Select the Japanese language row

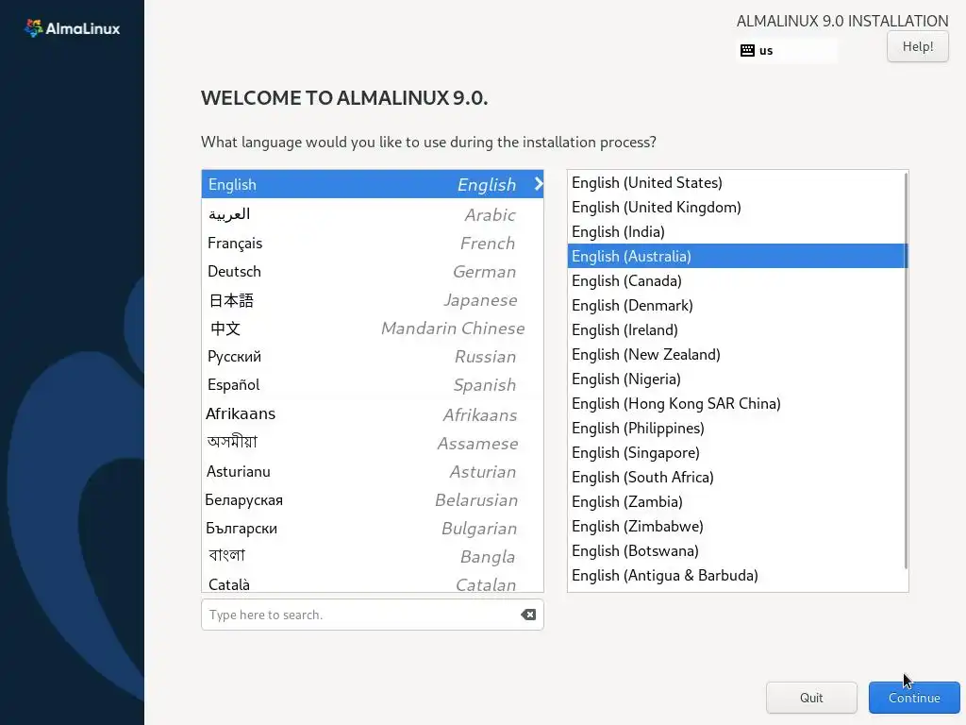tap(372, 300)
